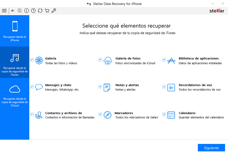The image size is (228, 155).
Task: Click 'Todos los marcadores de Safari' text
Action: pyautogui.click(x=137, y=117)
